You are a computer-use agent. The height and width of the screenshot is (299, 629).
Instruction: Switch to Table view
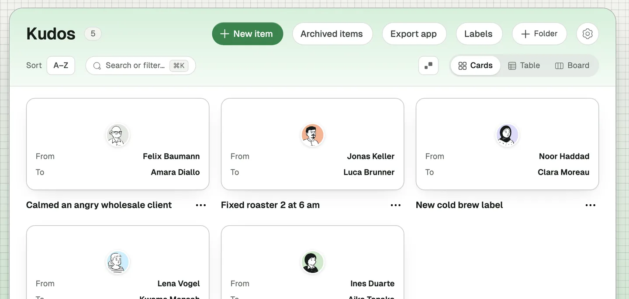click(x=524, y=65)
